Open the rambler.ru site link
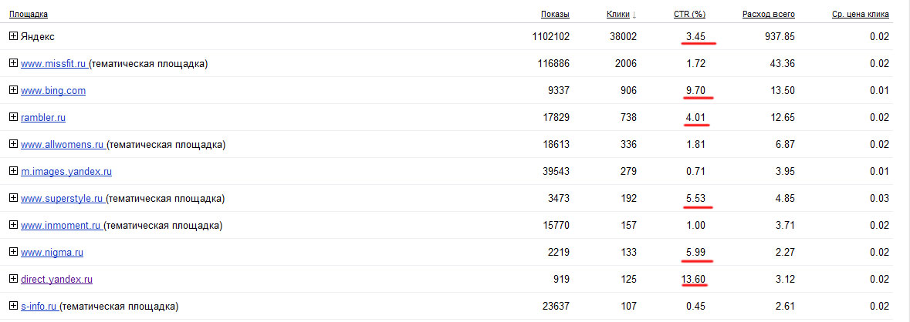Screen dimensions: 910x322 coord(44,118)
